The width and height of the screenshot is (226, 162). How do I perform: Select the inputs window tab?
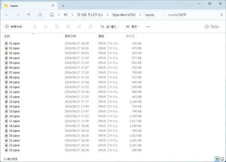[x=30, y=6]
